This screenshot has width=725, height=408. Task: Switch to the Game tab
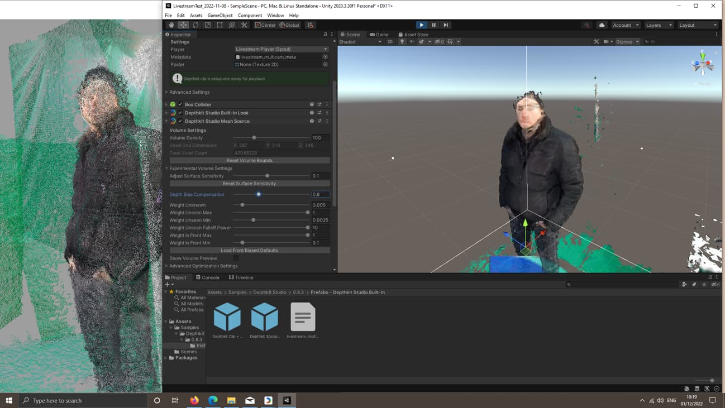[379, 35]
